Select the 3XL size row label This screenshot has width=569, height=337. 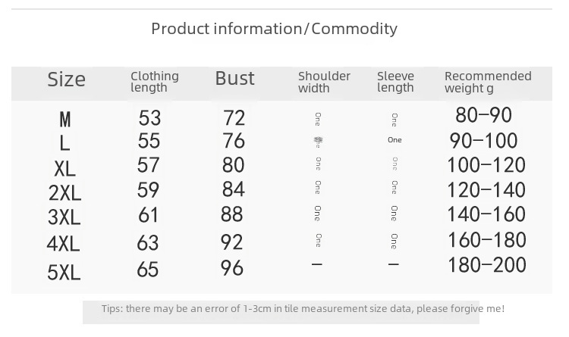64,217
